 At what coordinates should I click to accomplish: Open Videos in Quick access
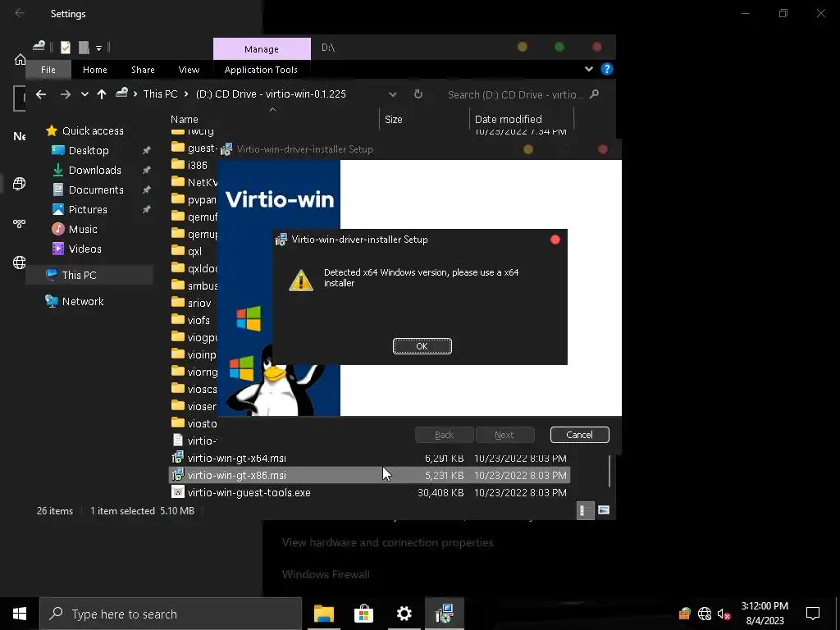[x=84, y=249]
